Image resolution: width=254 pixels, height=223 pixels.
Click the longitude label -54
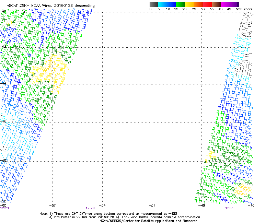pos(102,206)
